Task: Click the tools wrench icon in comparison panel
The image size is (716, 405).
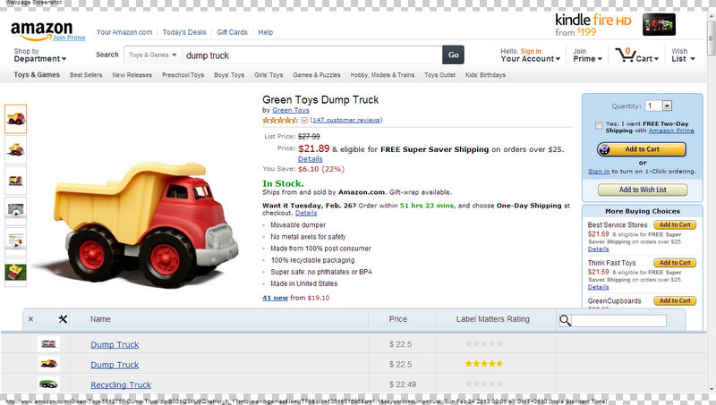Action: tap(62, 319)
